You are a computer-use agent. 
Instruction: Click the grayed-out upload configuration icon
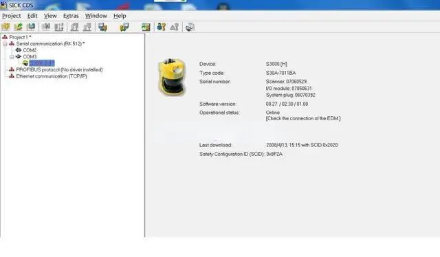point(75,27)
